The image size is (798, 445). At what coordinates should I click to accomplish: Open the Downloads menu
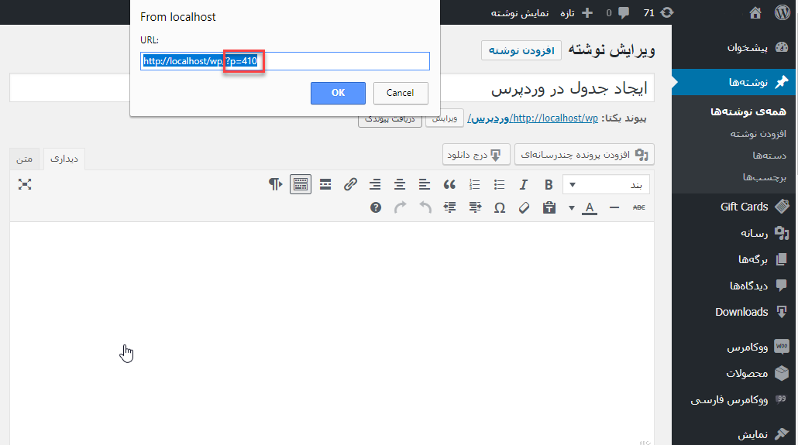(735, 312)
